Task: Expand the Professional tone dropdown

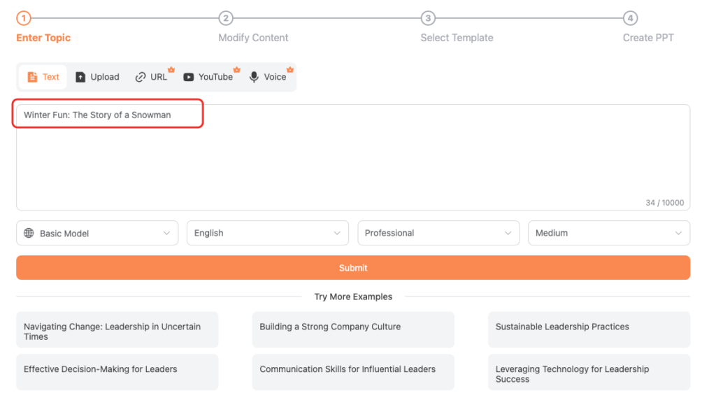Action: [438, 233]
